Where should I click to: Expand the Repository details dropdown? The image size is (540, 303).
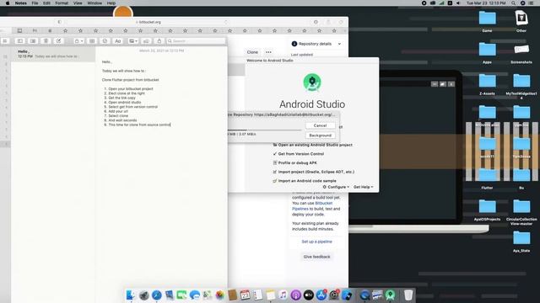pos(316,44)
